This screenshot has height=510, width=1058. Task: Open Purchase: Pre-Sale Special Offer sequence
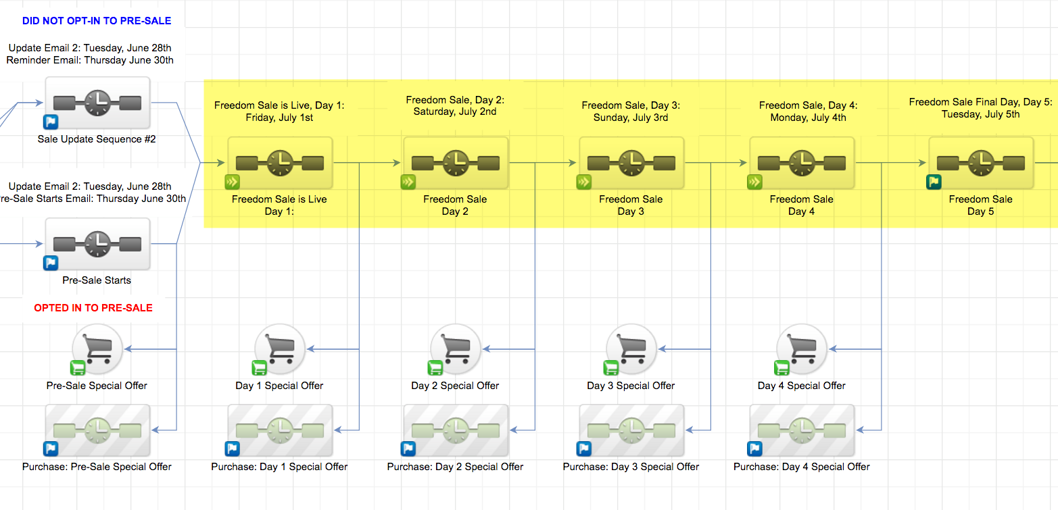tap(97, 430)
